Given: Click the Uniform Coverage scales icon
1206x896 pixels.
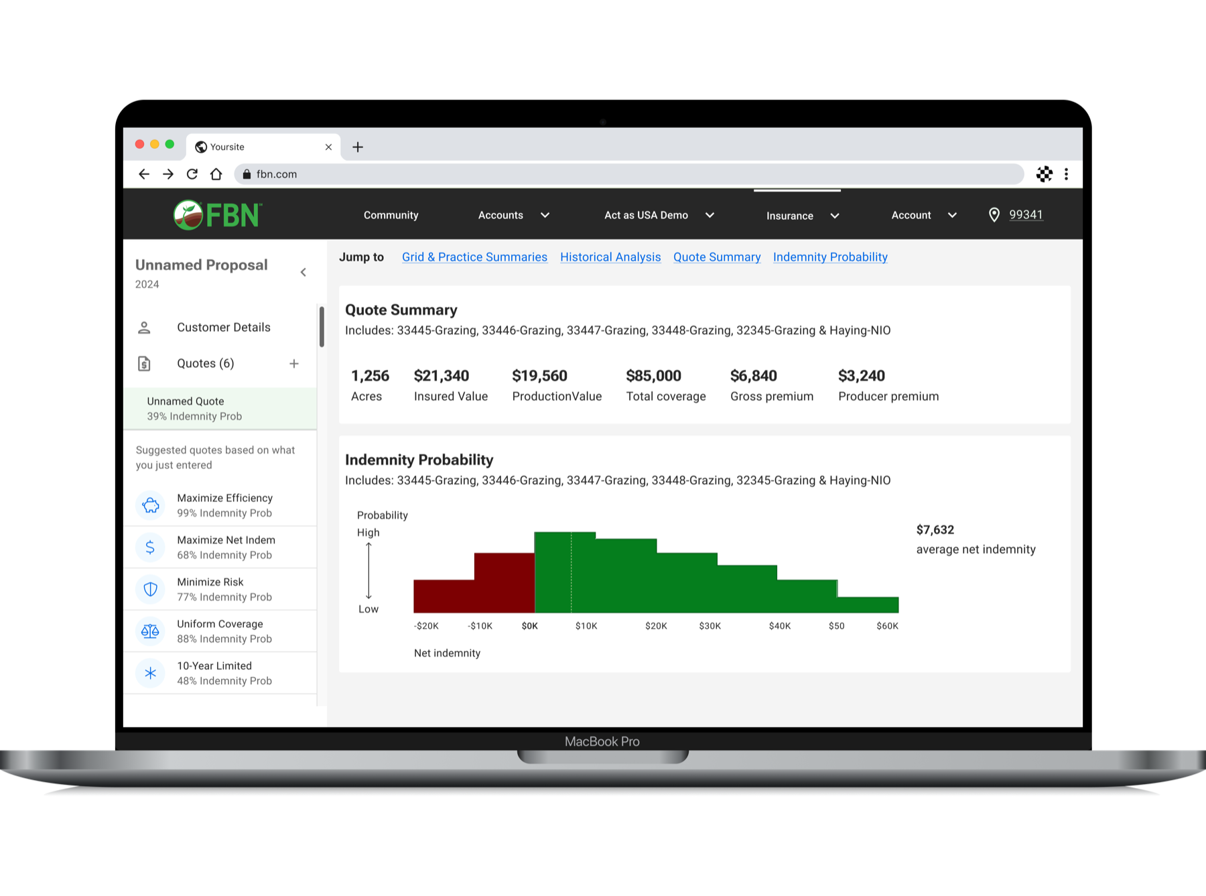Looking at the screenshot, I should [151, 631].
